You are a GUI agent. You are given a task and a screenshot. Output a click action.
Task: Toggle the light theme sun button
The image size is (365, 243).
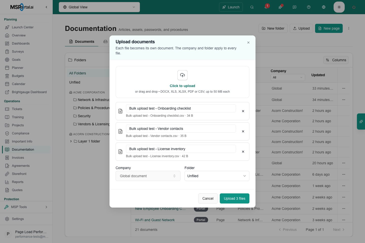pyautogui.click(x=339, y=7)
